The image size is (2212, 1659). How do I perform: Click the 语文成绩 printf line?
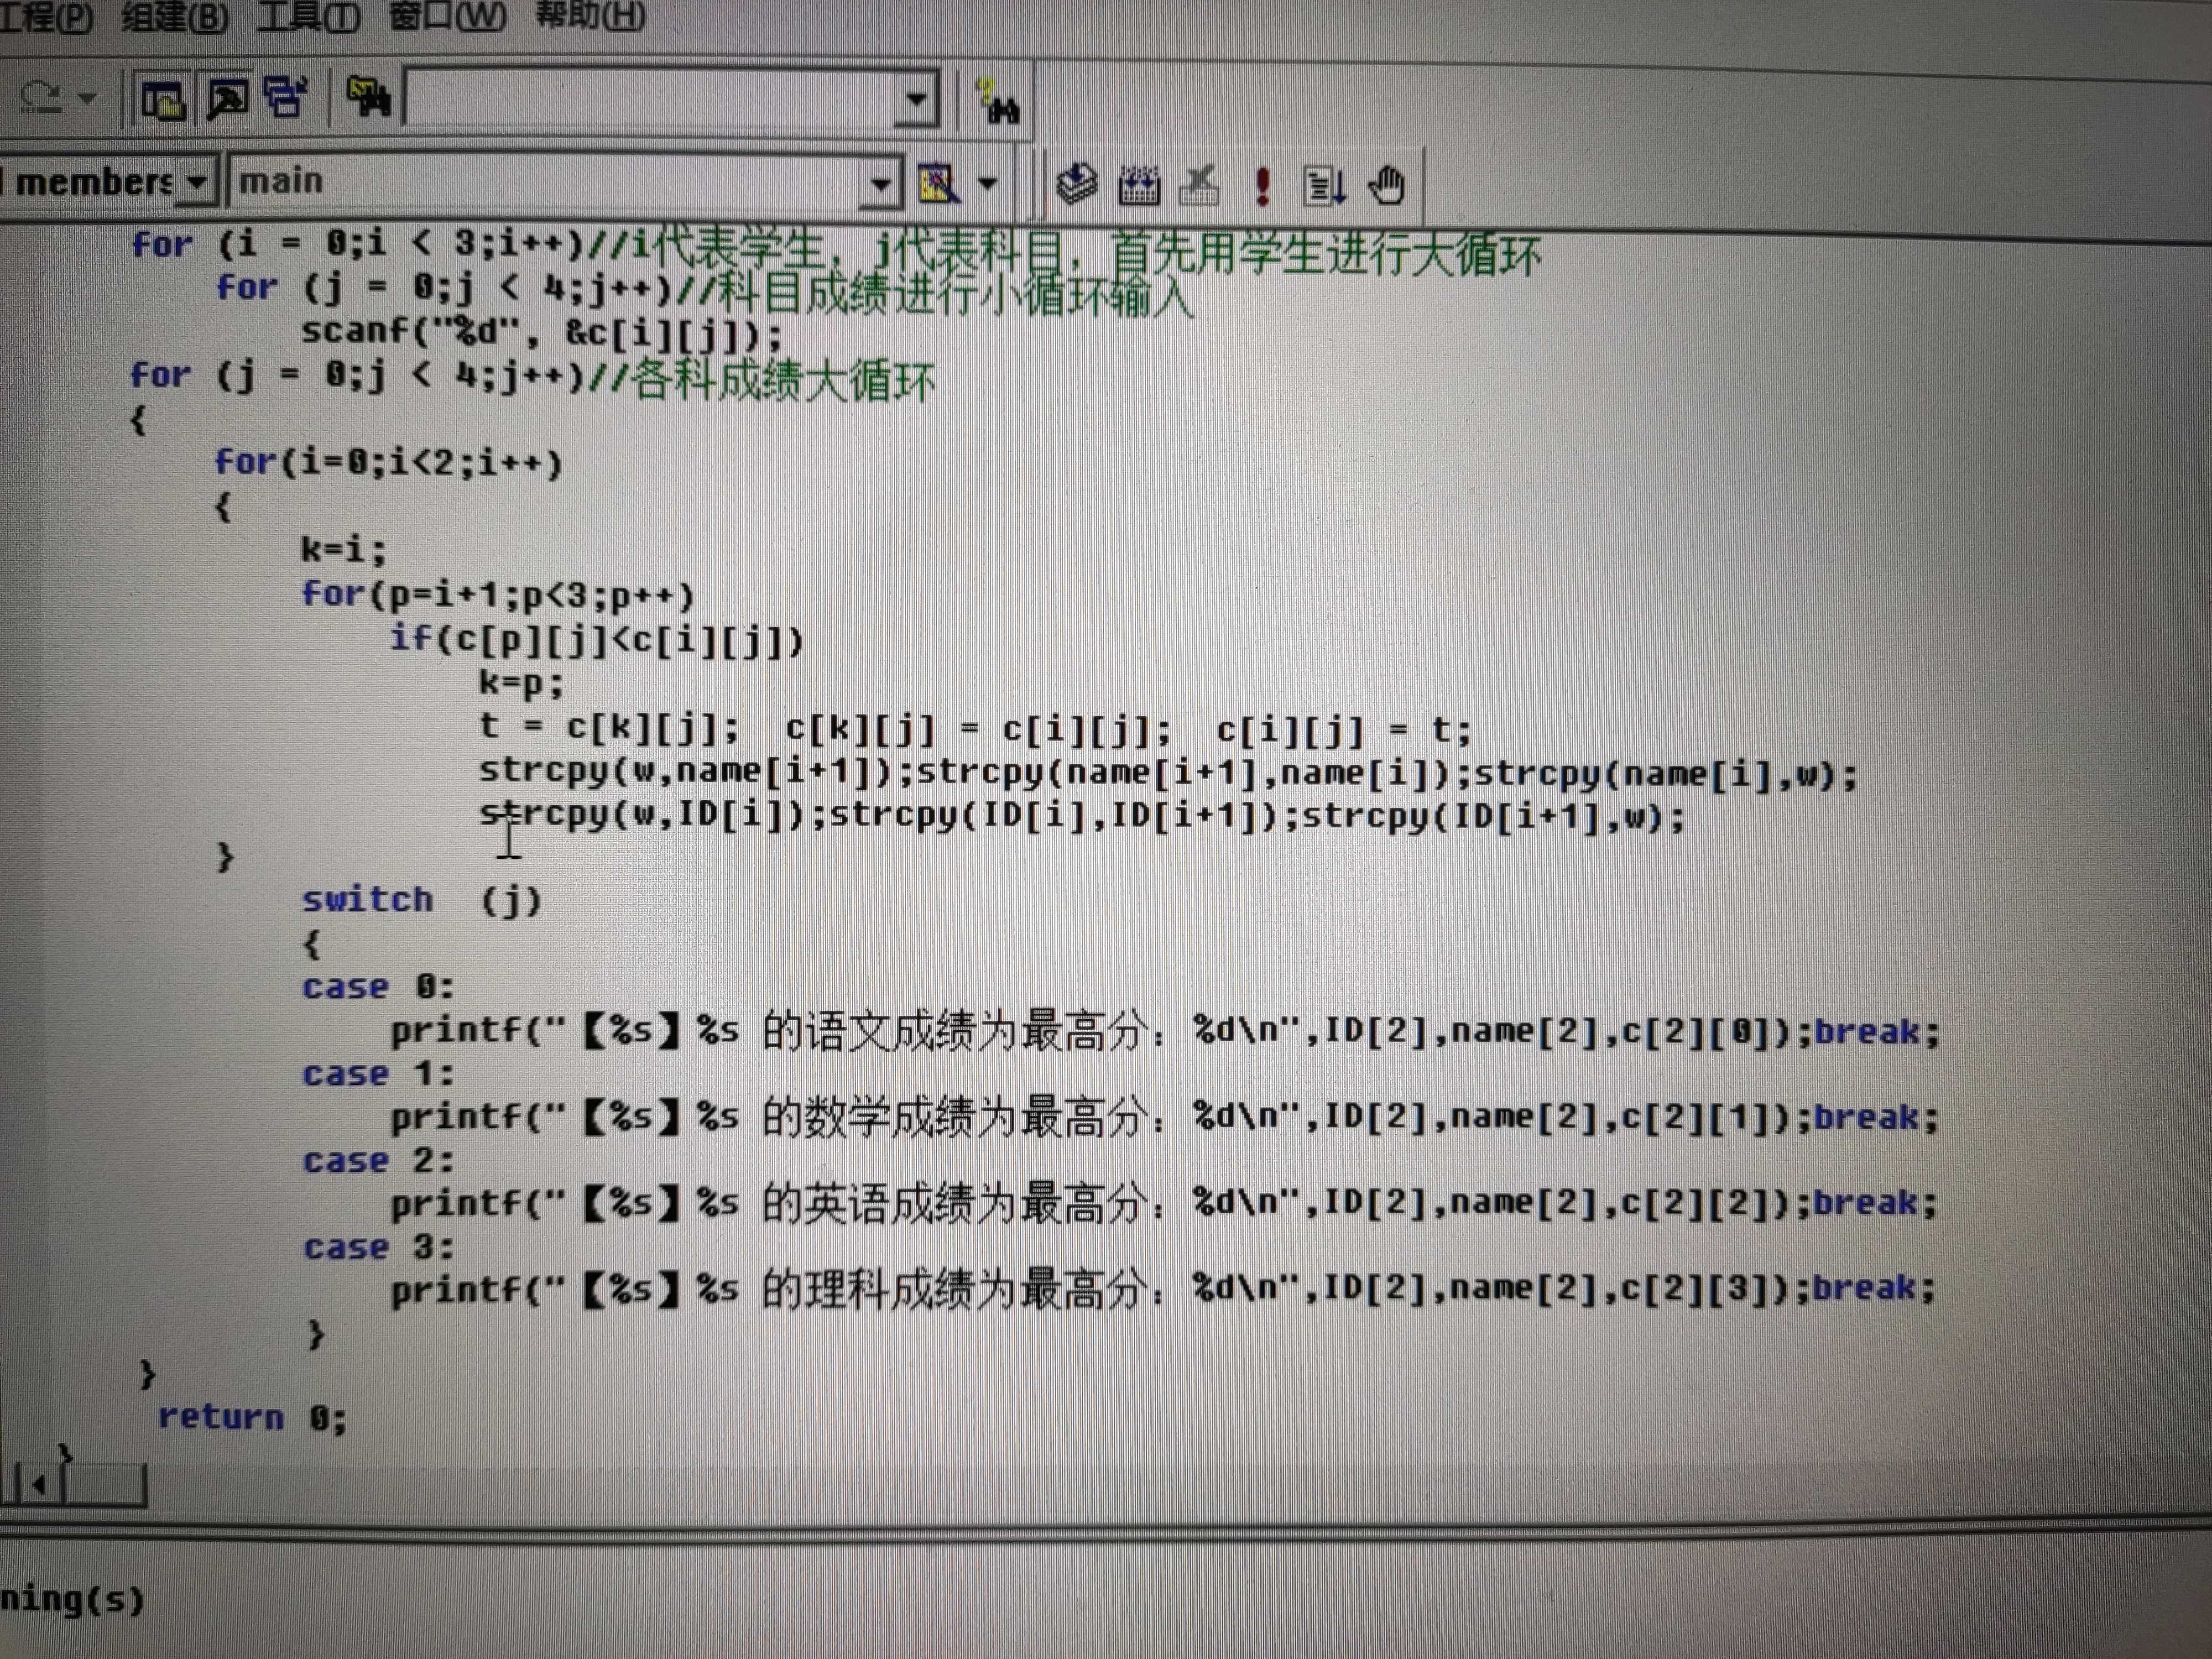1164,1031
